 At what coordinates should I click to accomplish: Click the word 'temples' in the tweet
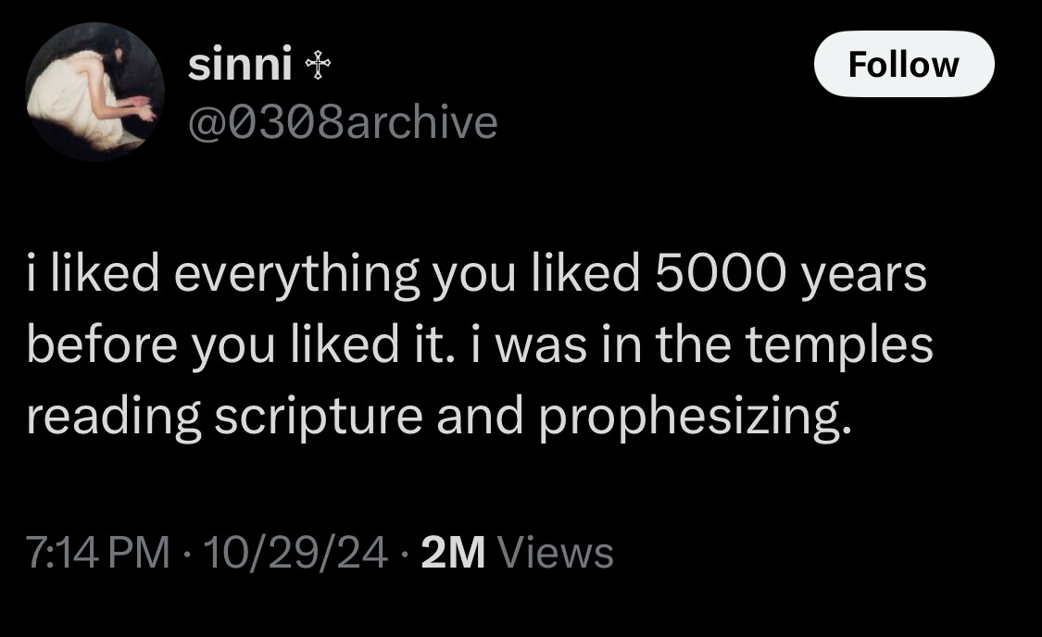(x=839, y=346)
